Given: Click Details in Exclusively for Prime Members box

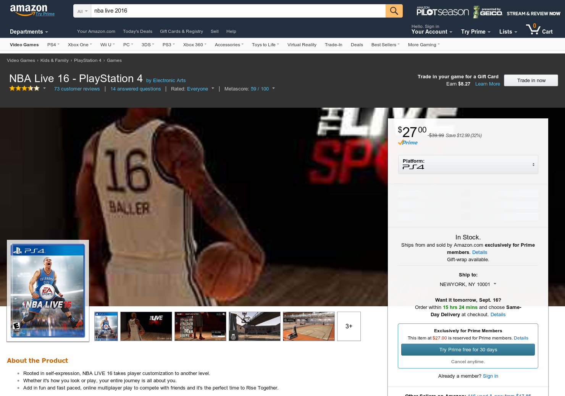Looking at the screenshot, I should tap(521, 338).
